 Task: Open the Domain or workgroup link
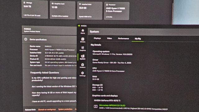click(x=47, y=110)
